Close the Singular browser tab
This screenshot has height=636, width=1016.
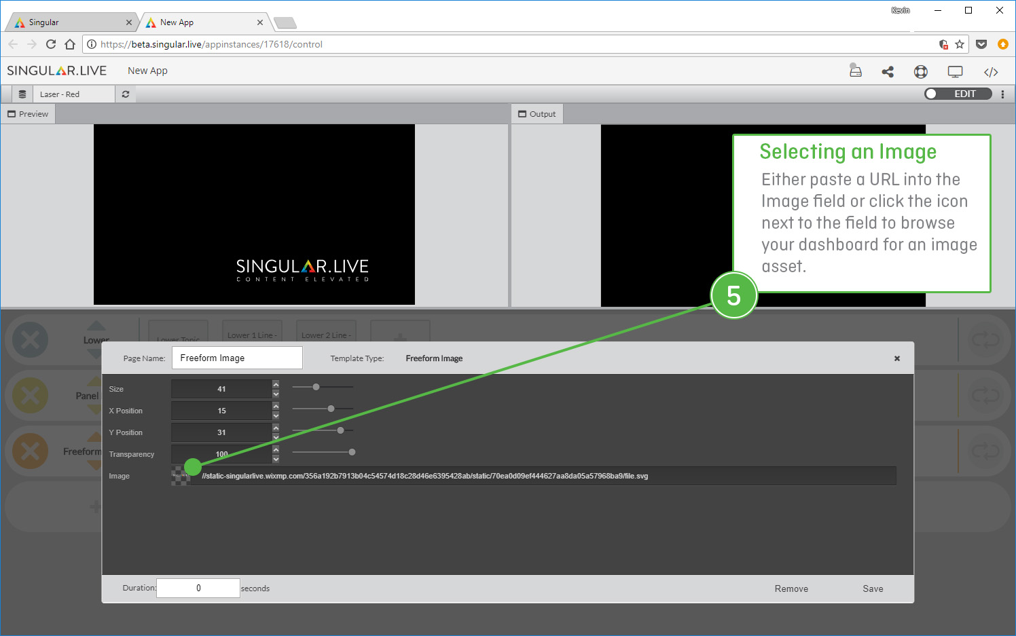pyautogui.click(x=129, y=22)
